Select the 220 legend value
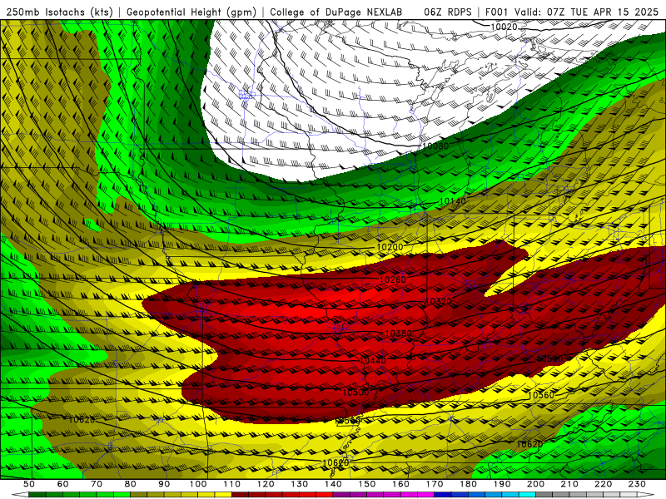The width and height of the screenshot is (666, 499). point(603,484)
